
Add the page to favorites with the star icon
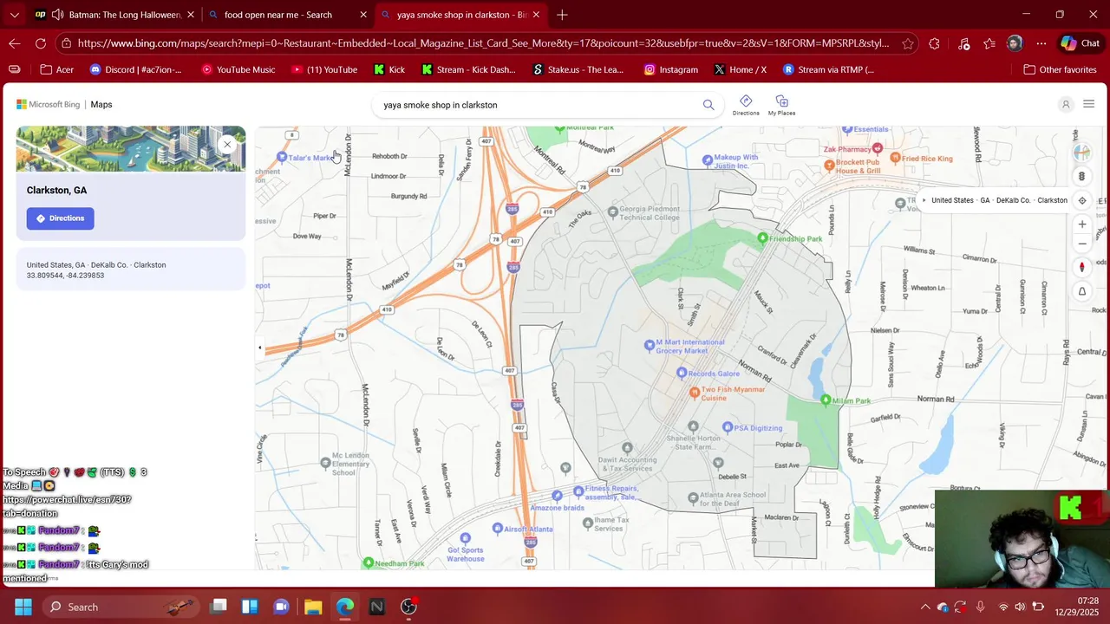click(907, 43)
